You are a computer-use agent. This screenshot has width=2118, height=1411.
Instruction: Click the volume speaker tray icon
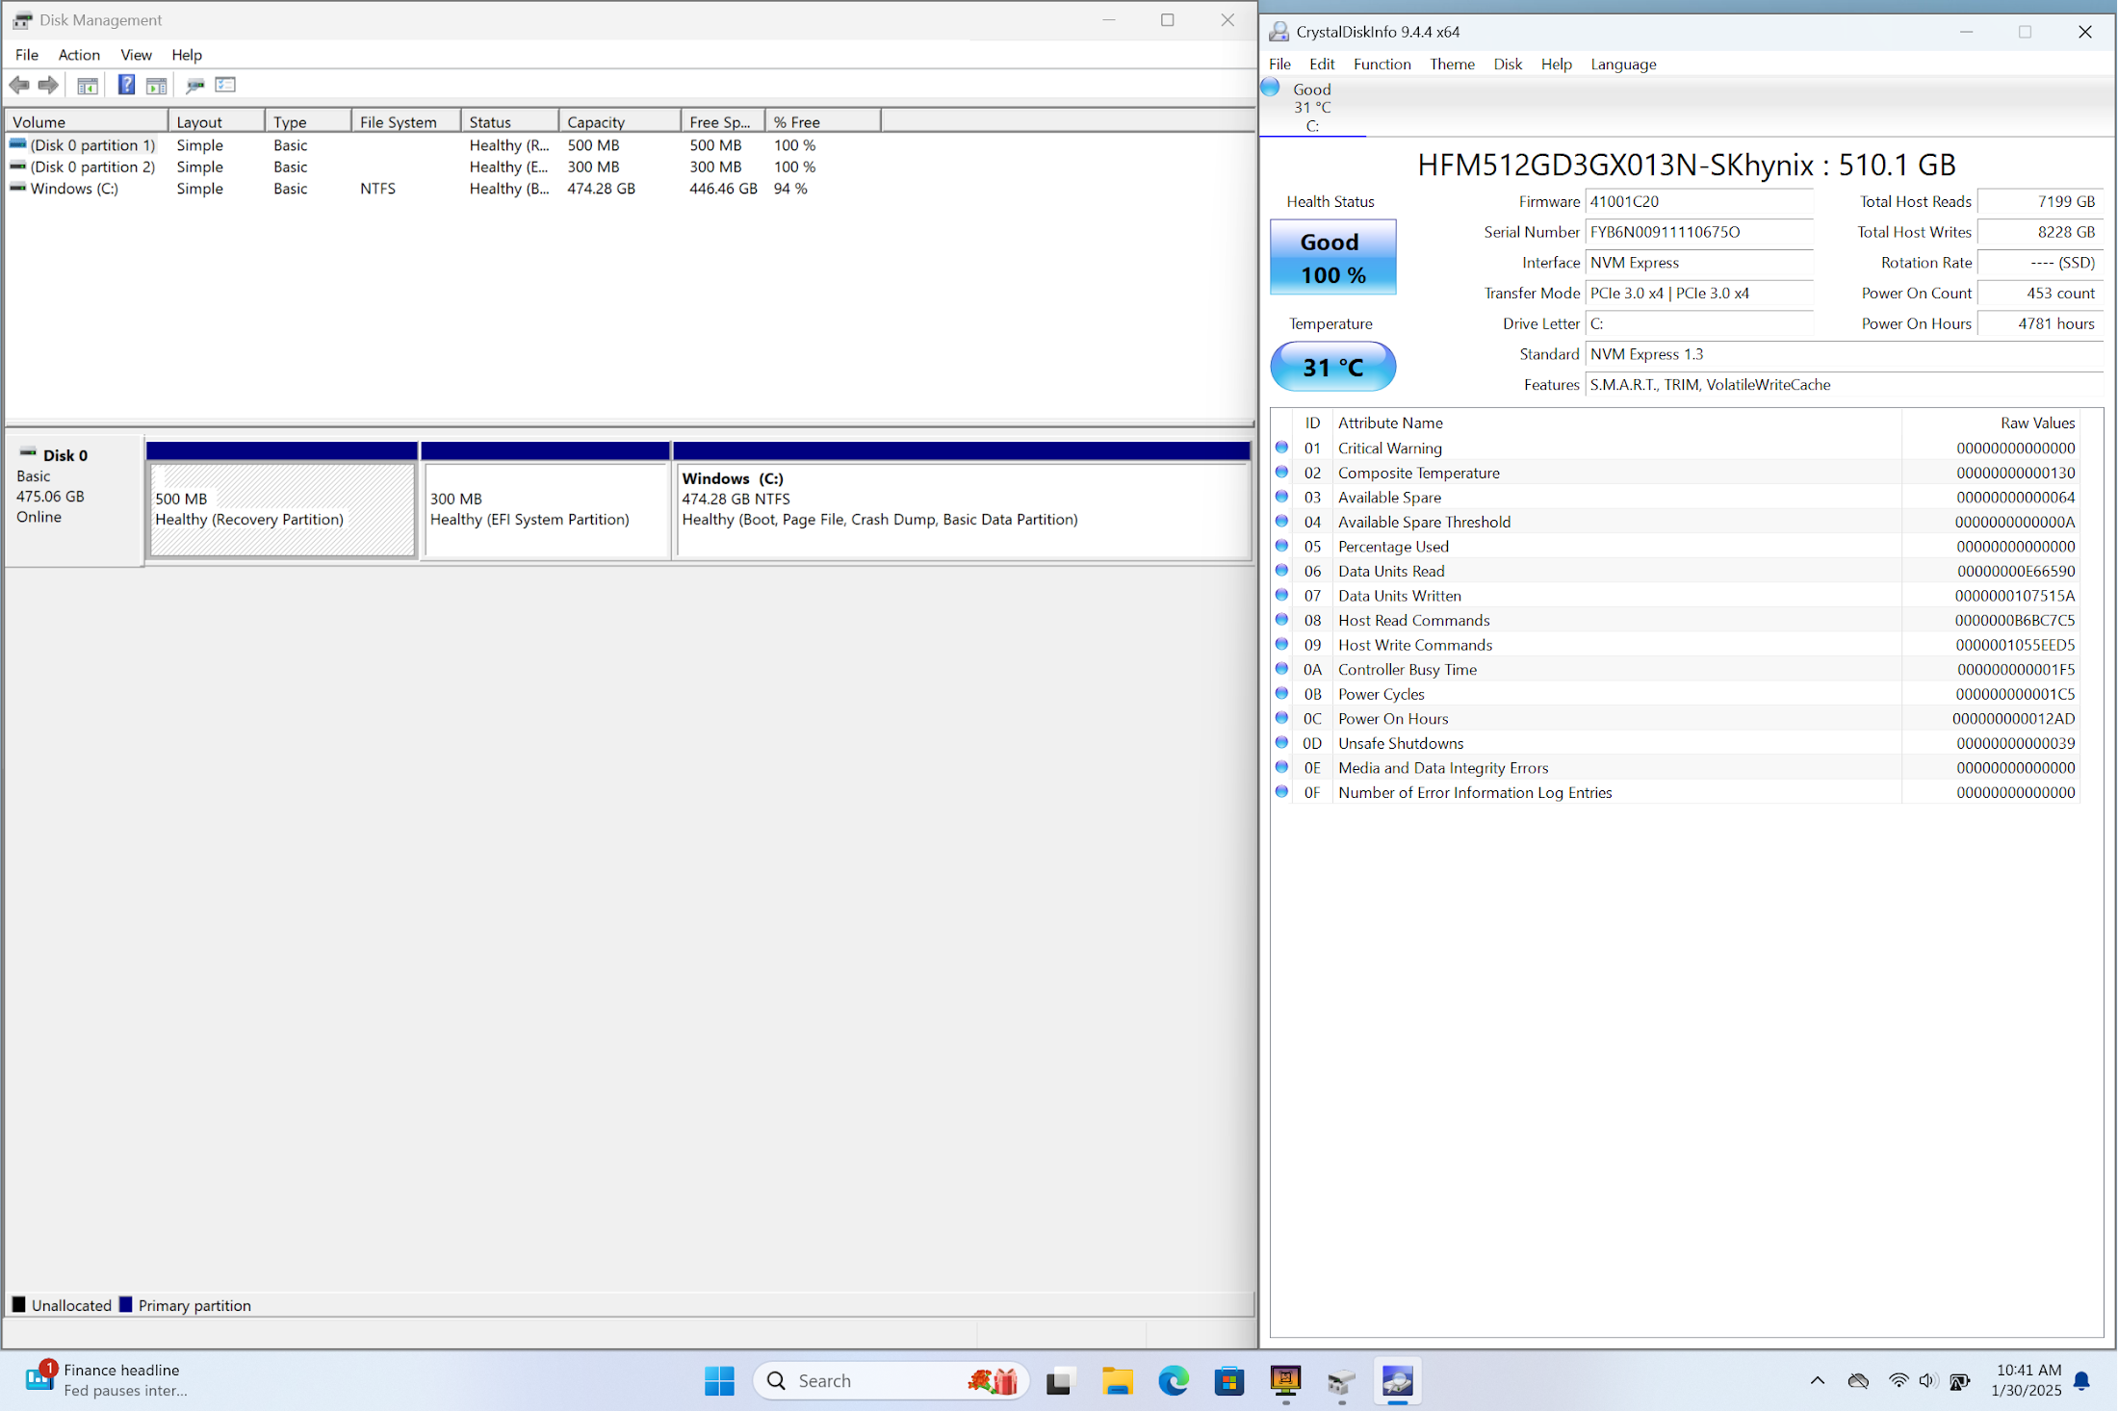[x=1927, y=1381]
